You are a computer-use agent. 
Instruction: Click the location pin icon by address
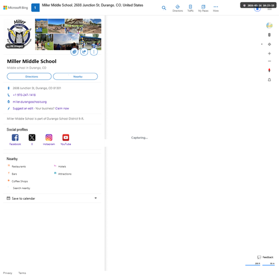click(8, 88)
